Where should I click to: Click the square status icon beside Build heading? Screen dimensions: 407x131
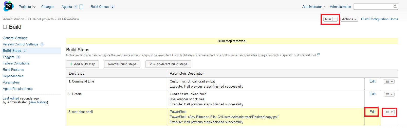(5, 27)
